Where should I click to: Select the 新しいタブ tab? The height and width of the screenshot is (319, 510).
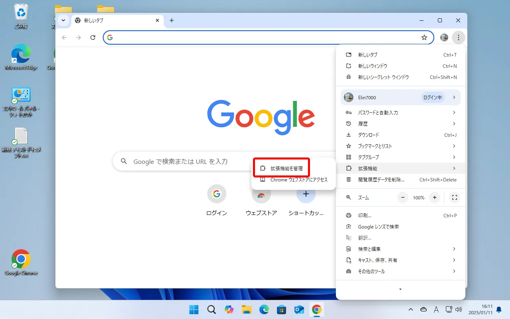(x=118, y=20)
